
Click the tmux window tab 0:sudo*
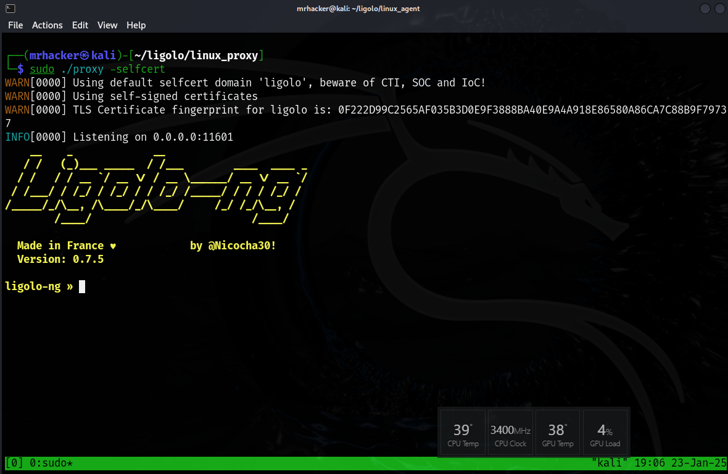click(x=51, y=463)
